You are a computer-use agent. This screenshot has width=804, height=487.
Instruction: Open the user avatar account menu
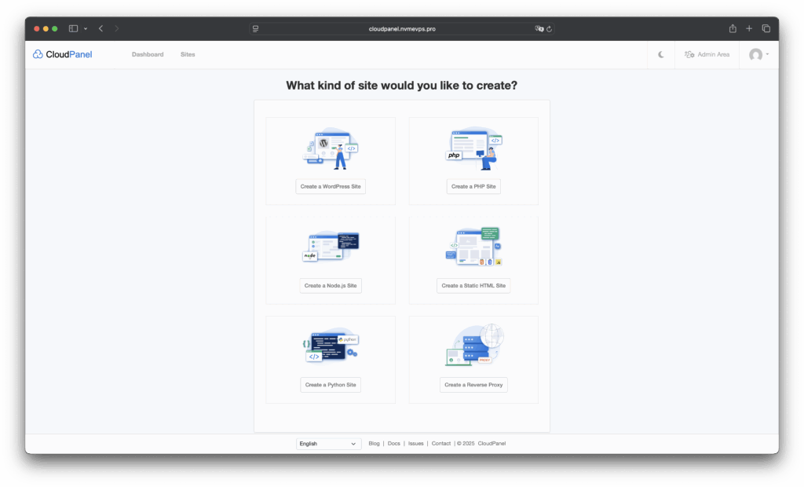click(x=758, y=54)
